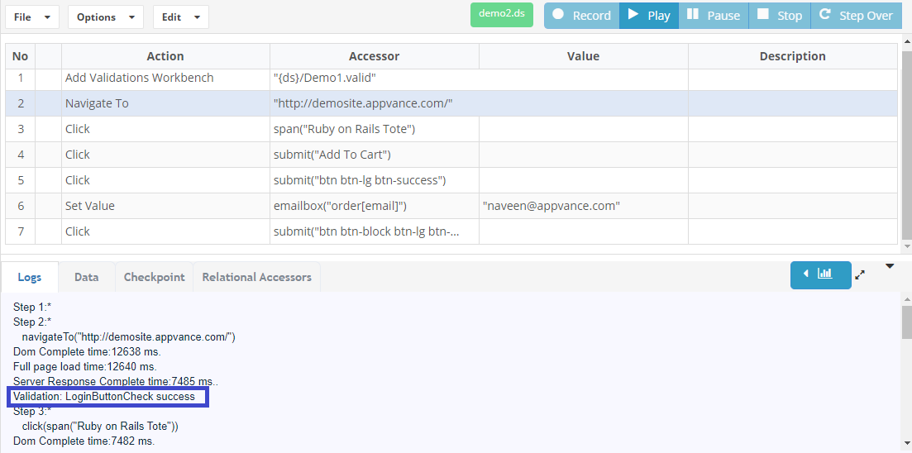Click log line navigateTo("http://demosite.appvance.com/")
The height and width of the screenshot is (453, 912).
coord(128,336)
